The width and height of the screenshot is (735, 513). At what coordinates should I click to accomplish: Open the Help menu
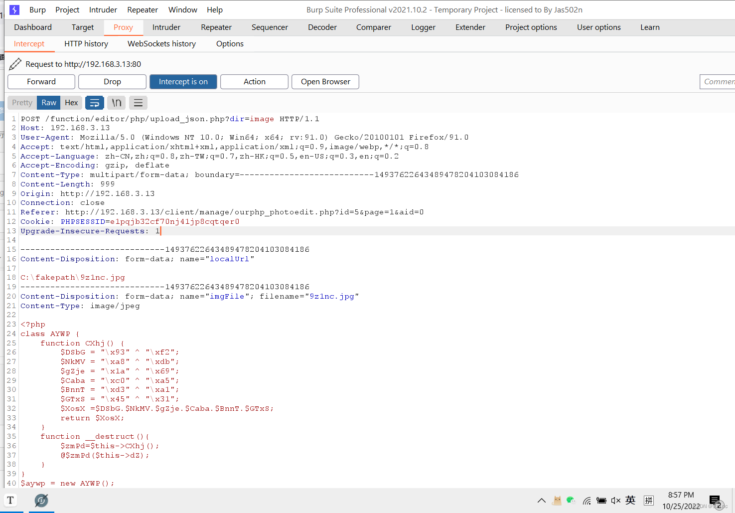[x=215, y=9]
